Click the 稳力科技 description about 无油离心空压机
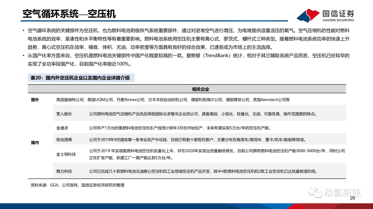 coord(204,171)
